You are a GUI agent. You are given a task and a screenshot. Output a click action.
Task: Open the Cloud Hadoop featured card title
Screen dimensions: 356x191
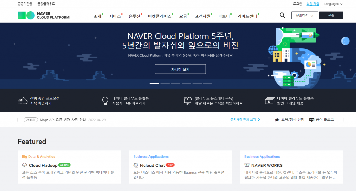click(x=43, y=165)
